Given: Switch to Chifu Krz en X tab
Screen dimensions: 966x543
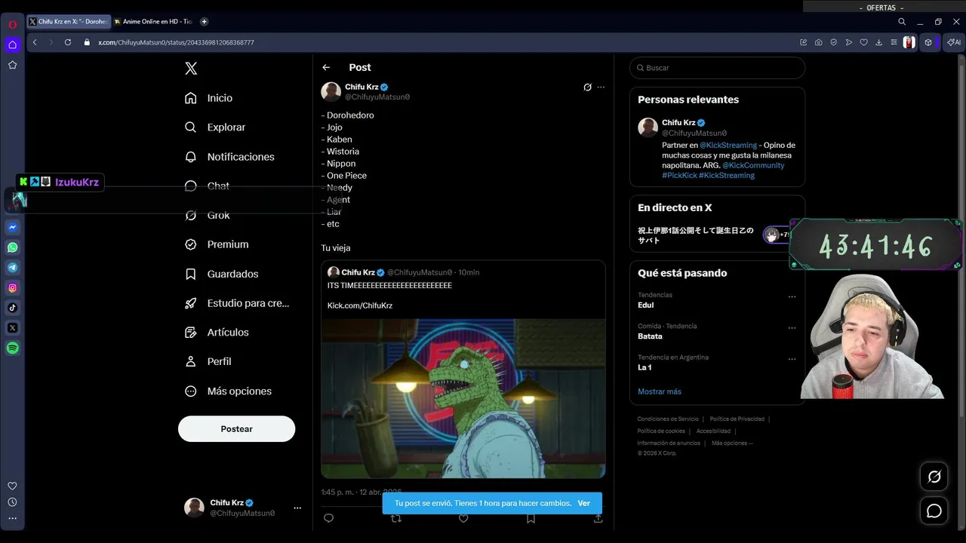Looking at the screenshot, I should tap(69, 22).
